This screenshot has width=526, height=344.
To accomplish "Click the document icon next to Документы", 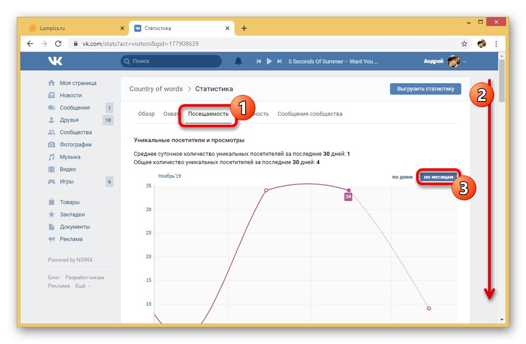I will pos(52,227).
